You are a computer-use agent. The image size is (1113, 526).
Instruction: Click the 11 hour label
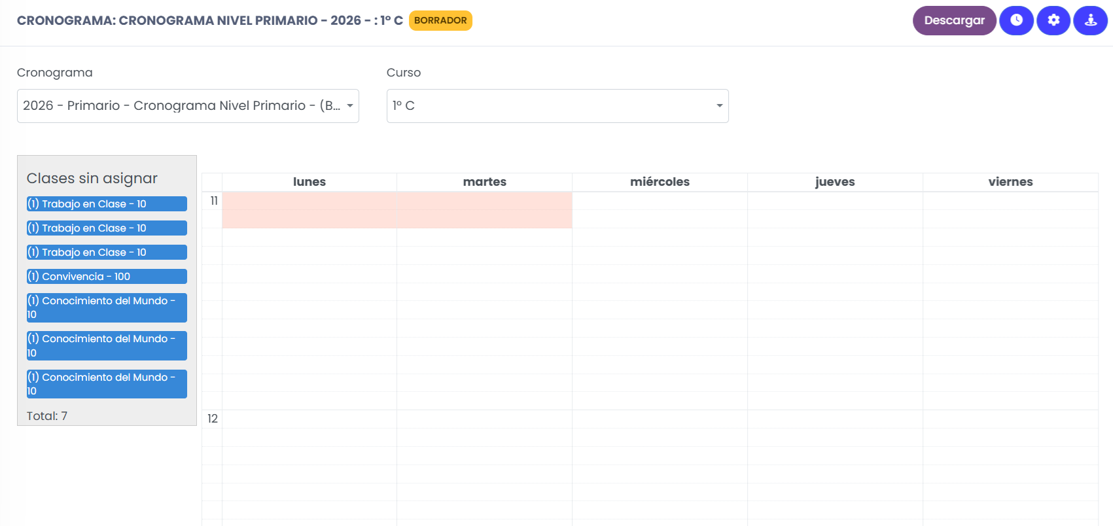(x=214, y=201)
